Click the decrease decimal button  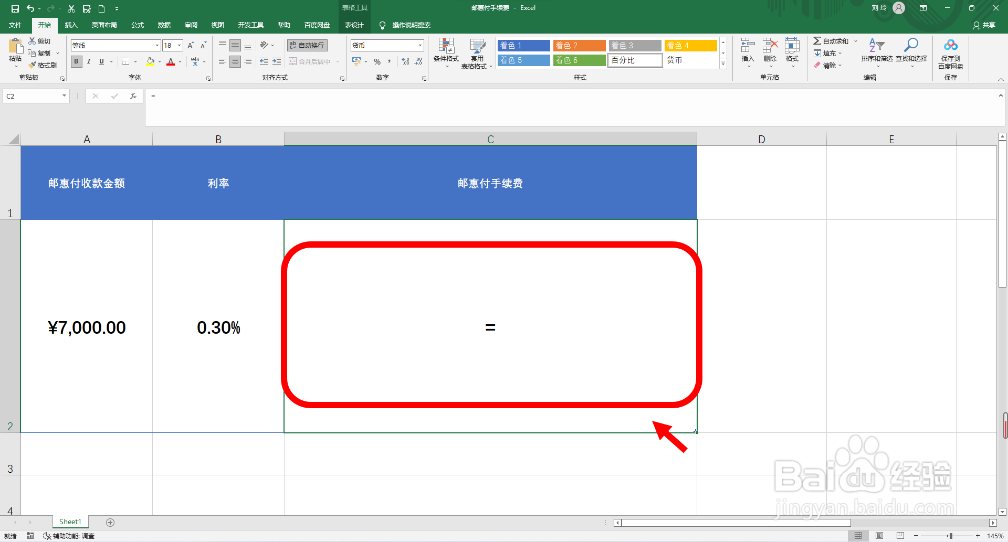pos(418,61)
